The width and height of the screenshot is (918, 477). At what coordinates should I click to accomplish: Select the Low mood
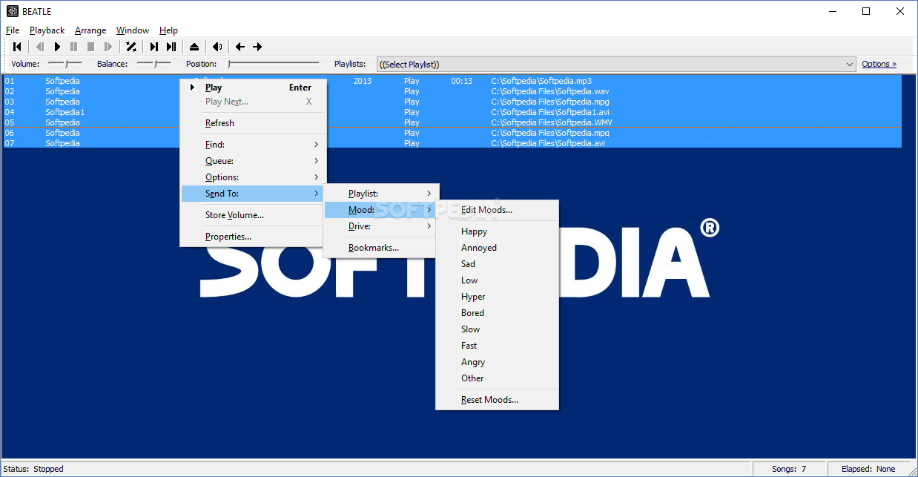click(x=497, y=280)
